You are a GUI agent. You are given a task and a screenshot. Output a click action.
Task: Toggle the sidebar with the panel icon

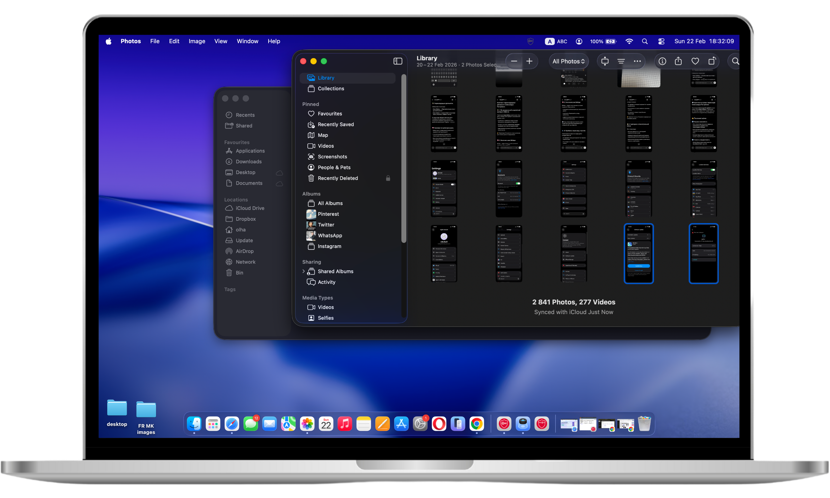397,61
